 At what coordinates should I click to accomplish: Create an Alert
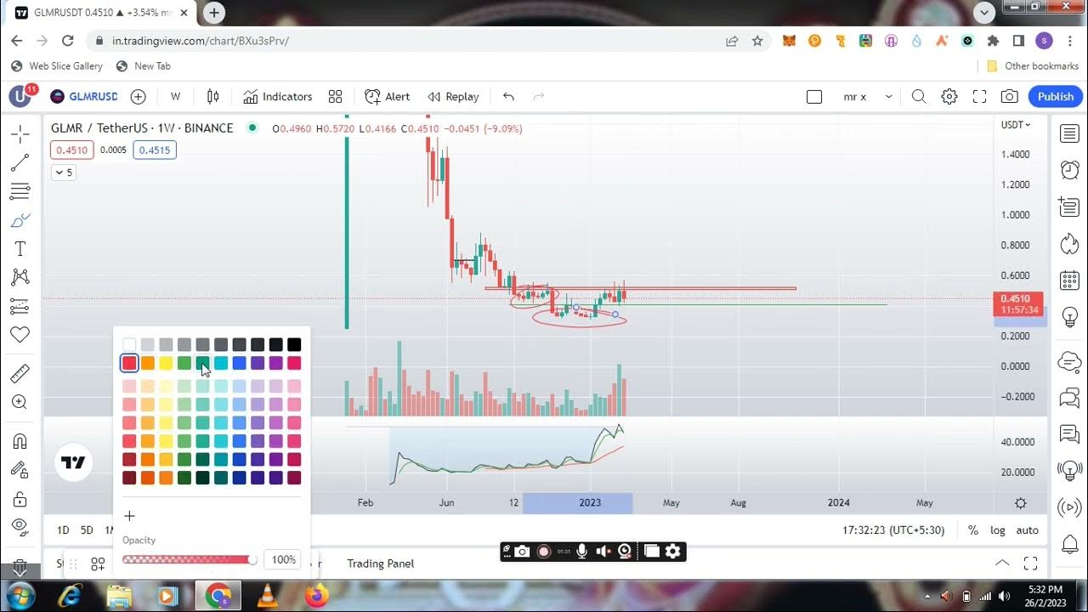pos(387,97)
